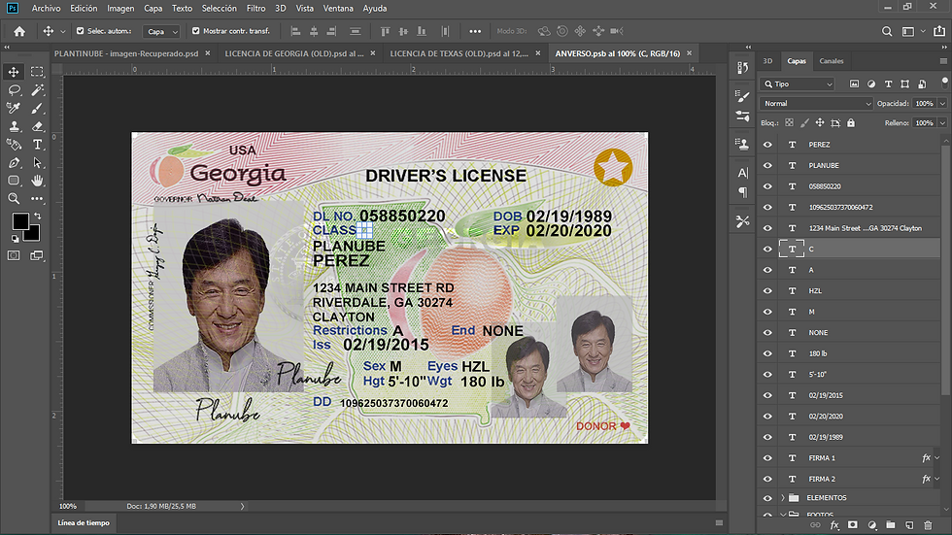Open the panel options menu icon
This screenshot has width=952, height=535.
pyautogui.click(x=943, y=60)
